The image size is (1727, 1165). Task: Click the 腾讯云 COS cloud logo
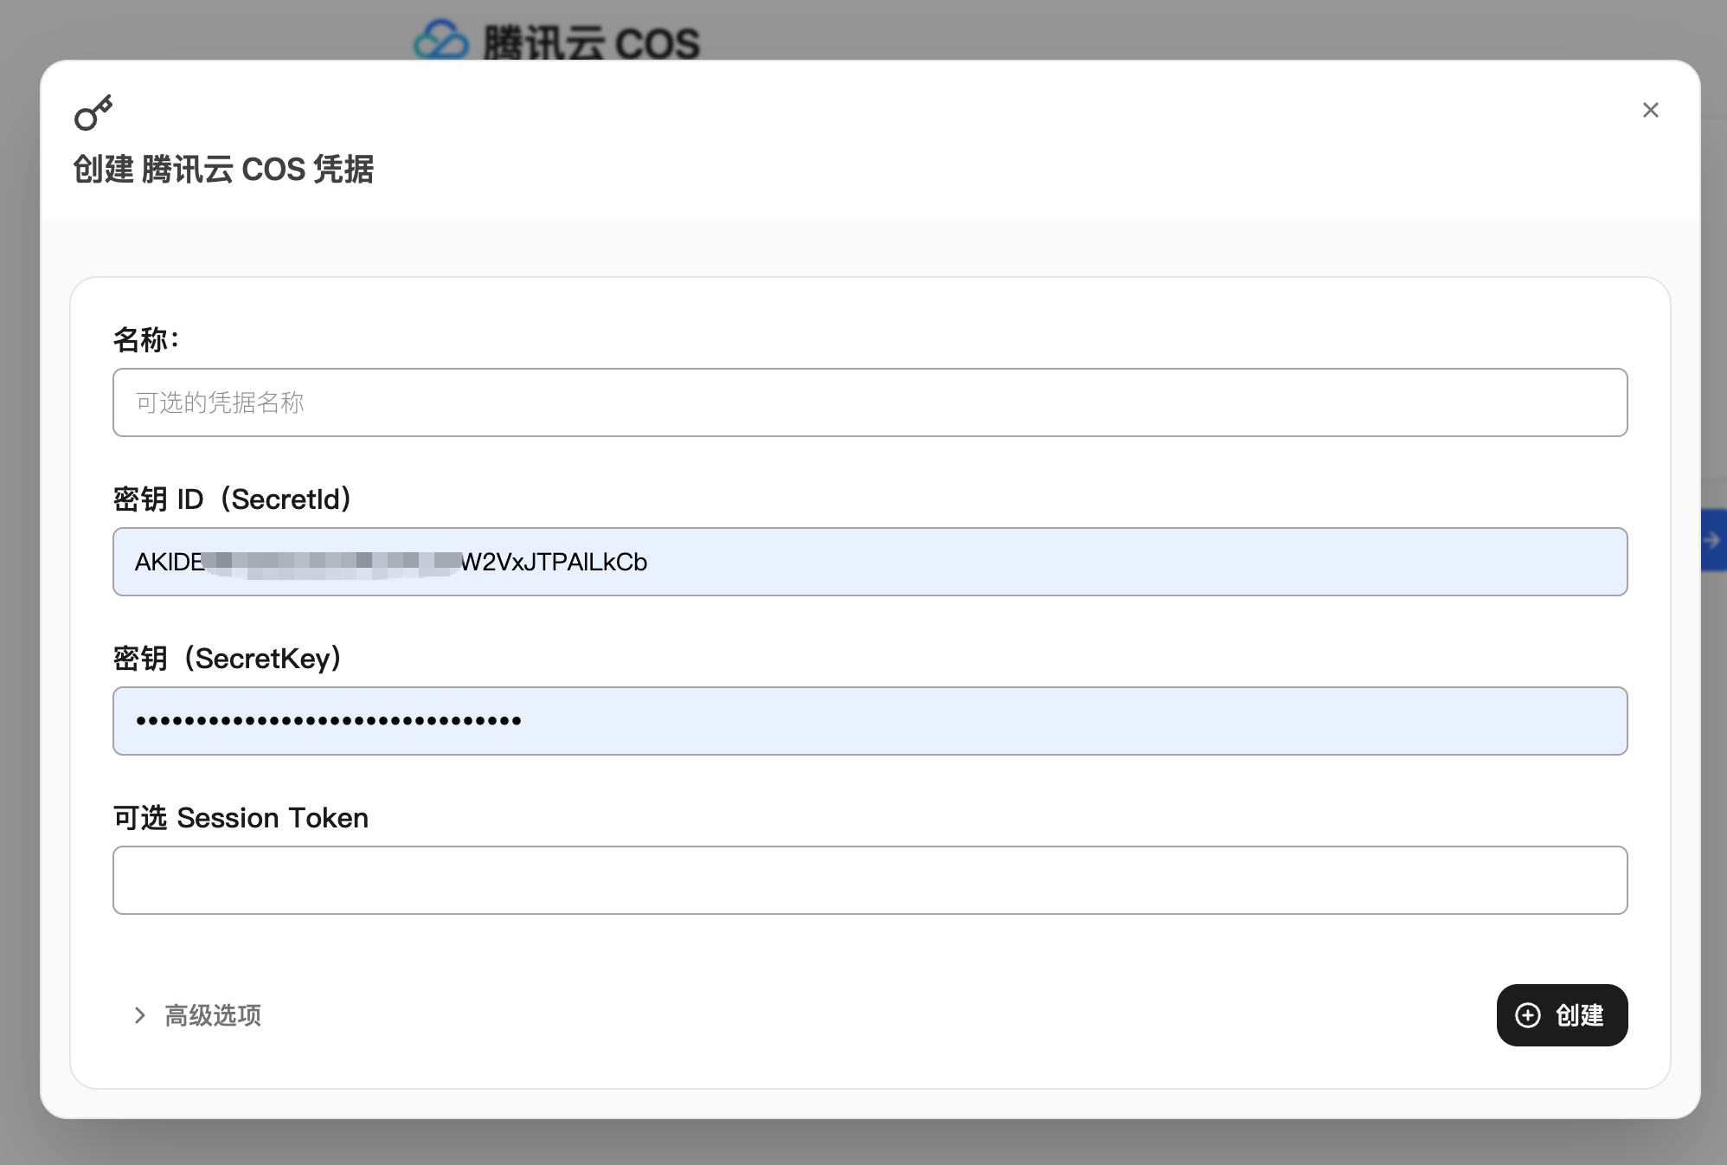[441, 42]
